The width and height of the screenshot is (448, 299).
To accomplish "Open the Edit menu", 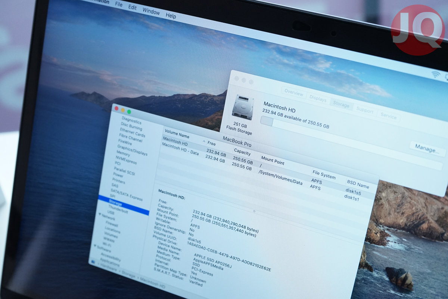I will point(132,7).
